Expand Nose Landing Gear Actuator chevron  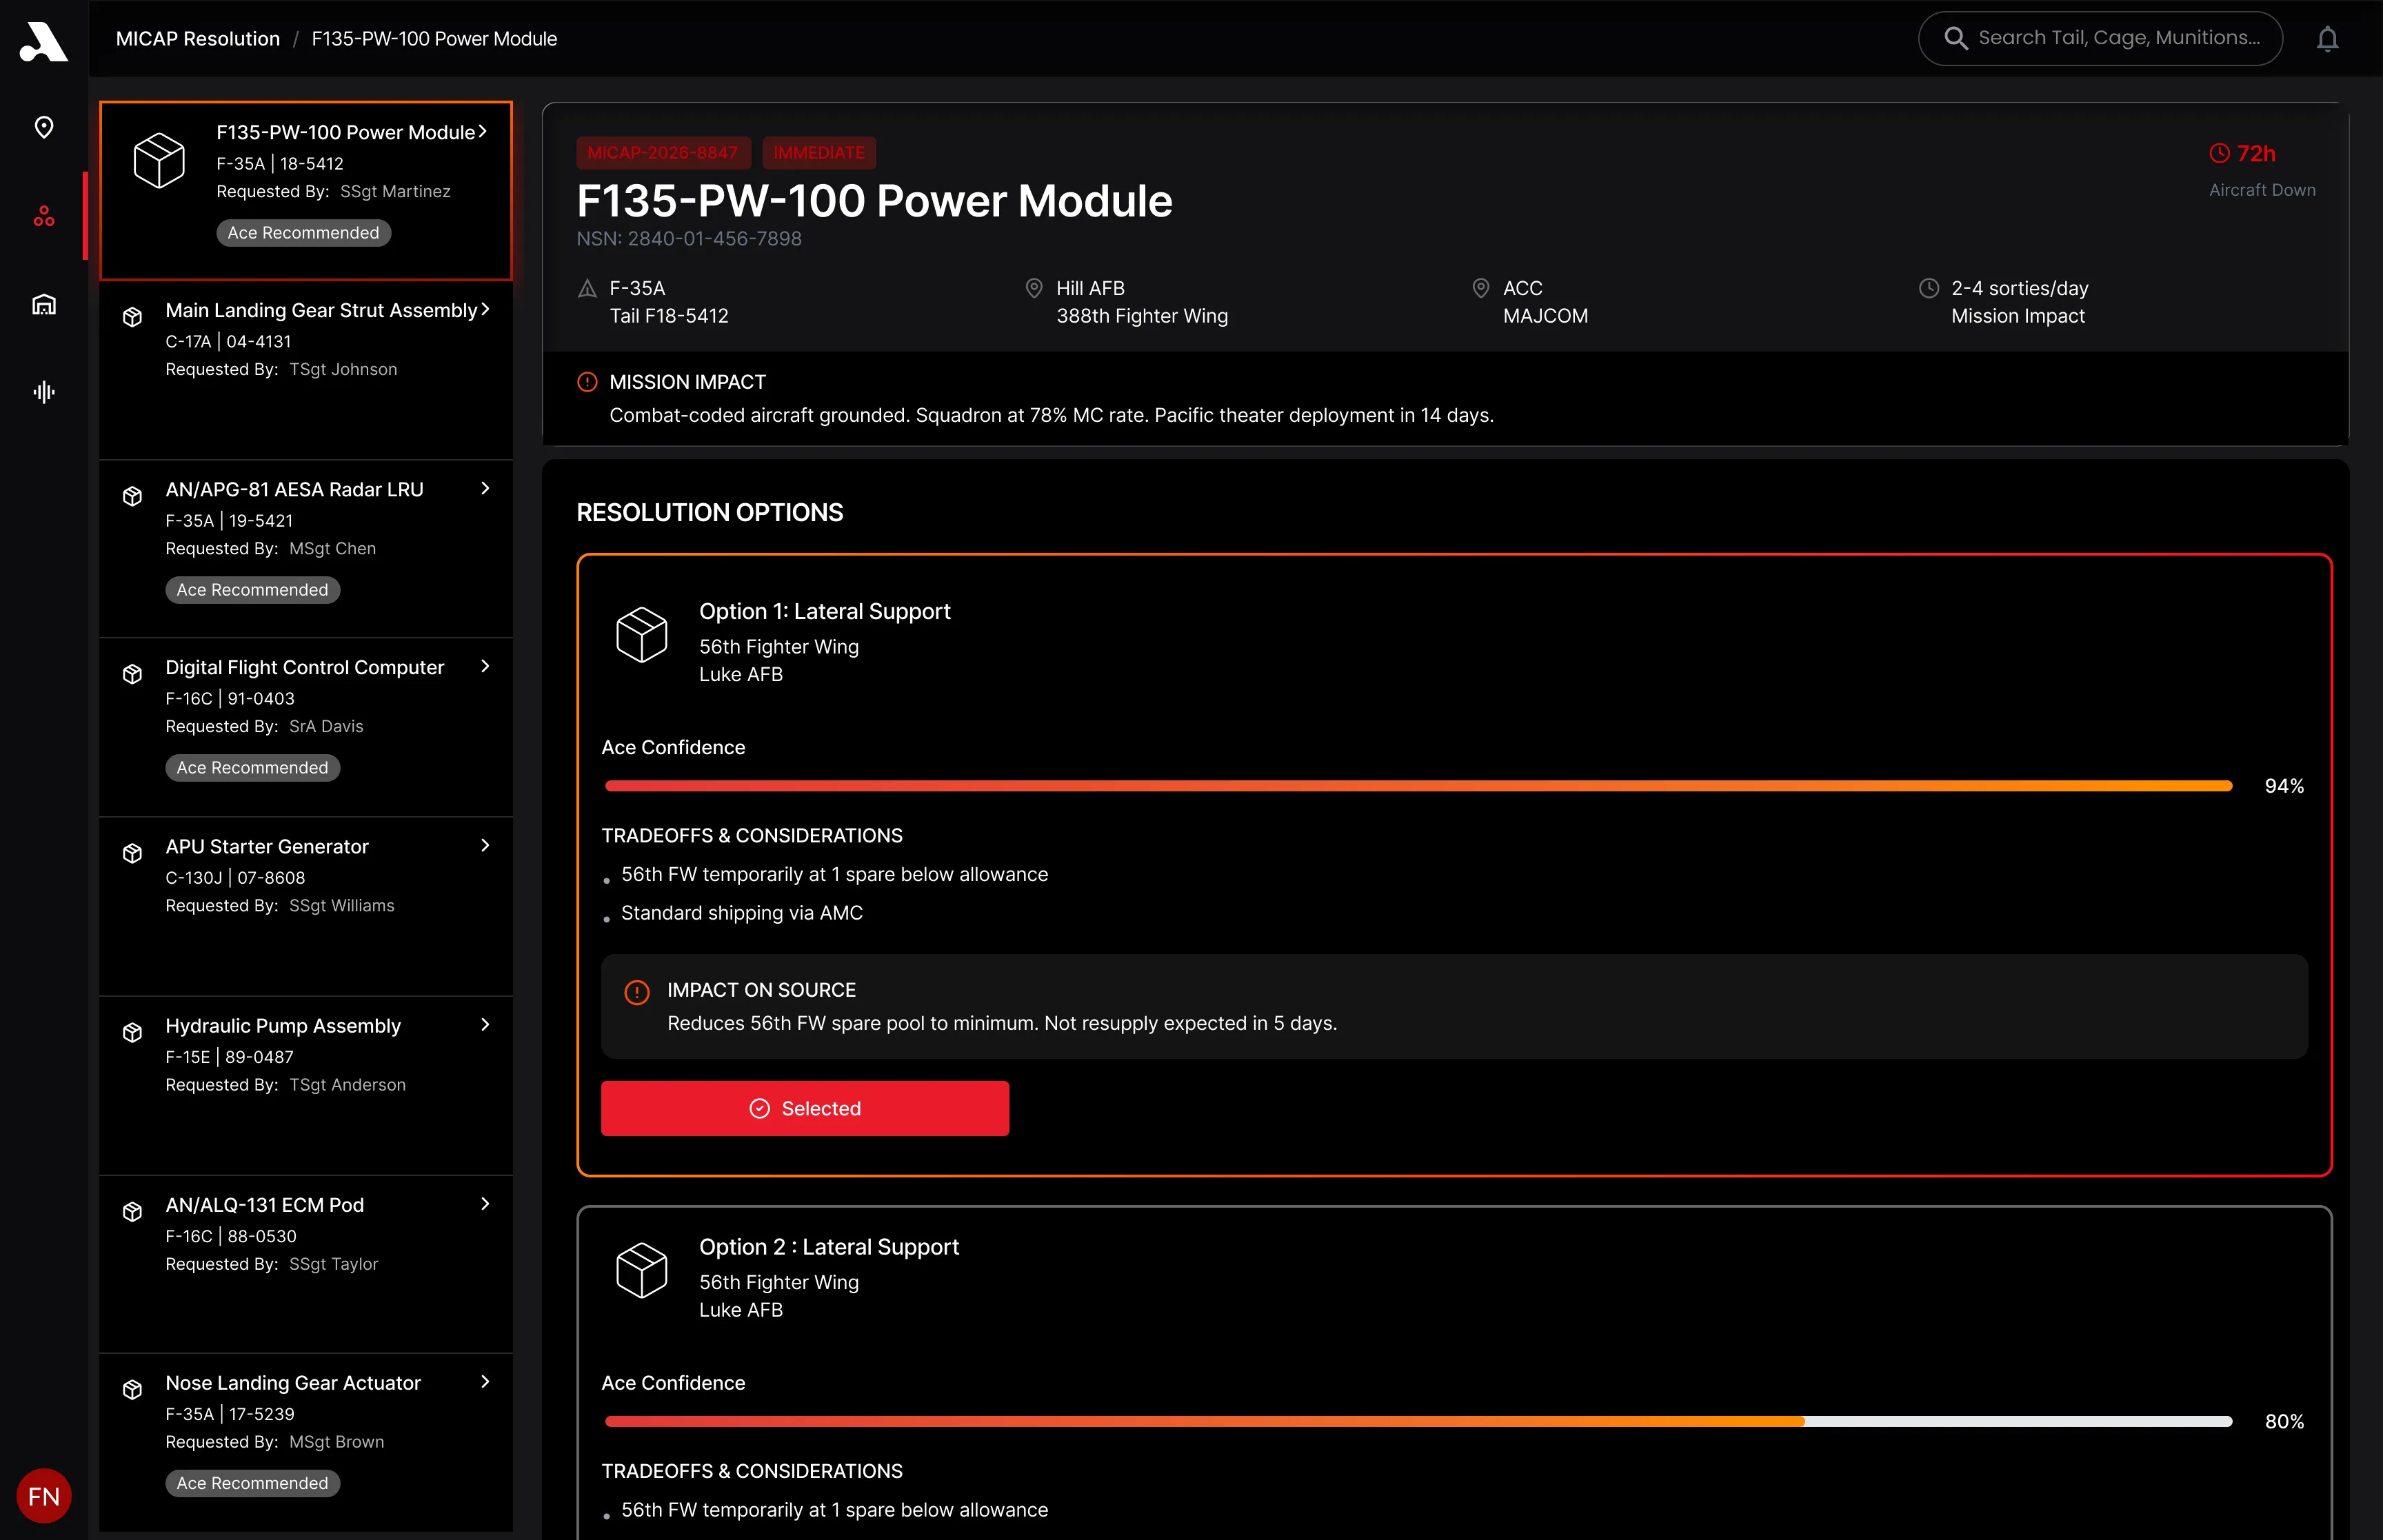pos(485,1381)
